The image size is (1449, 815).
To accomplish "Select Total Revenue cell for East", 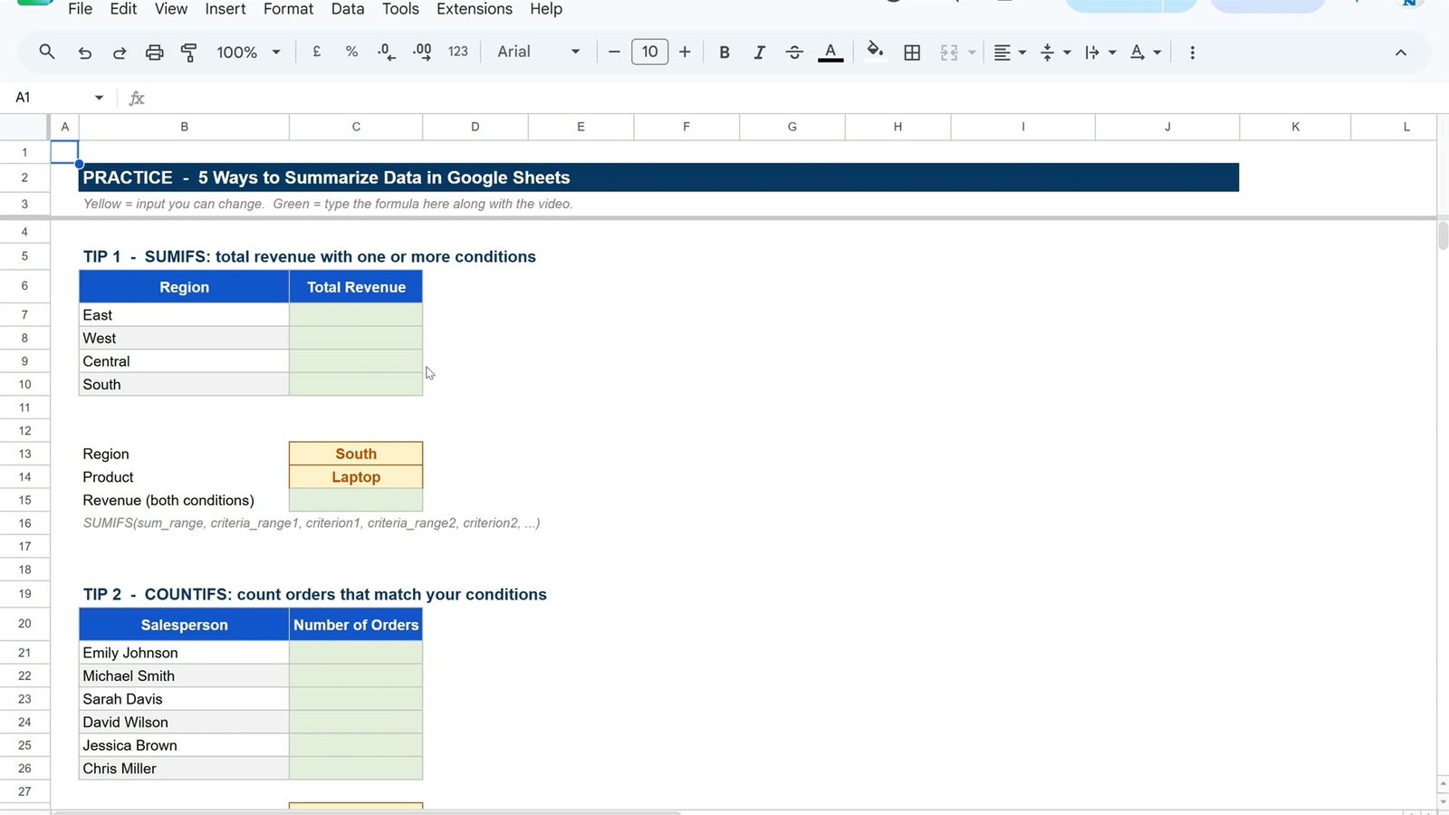I will [x=356, y=314].
